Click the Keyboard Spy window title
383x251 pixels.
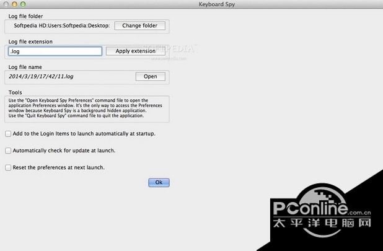[217, 4]
